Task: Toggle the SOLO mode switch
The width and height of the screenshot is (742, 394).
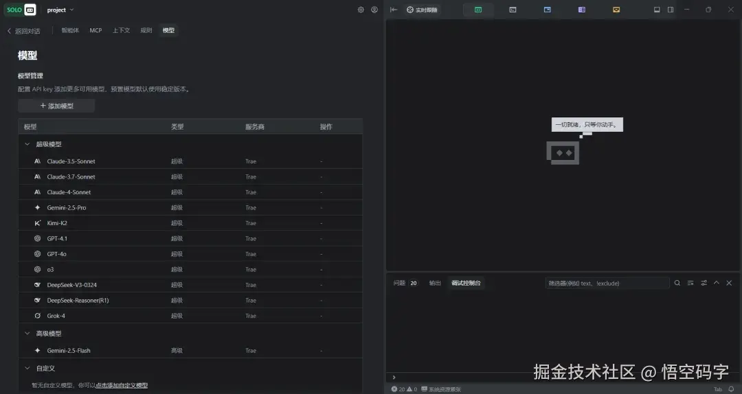Action: coord(21,10)
